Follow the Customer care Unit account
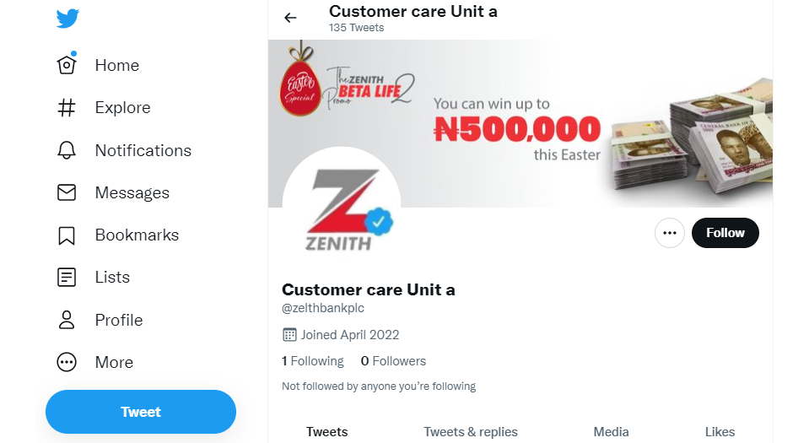This screenshot has width=793, height=443. point(725,233)
